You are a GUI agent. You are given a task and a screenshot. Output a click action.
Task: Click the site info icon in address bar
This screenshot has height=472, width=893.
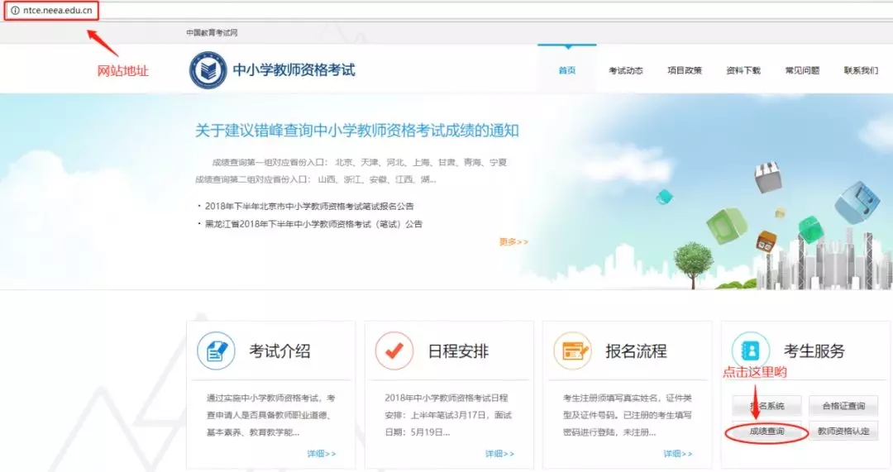pyautogui.click(x=14, y=11)
